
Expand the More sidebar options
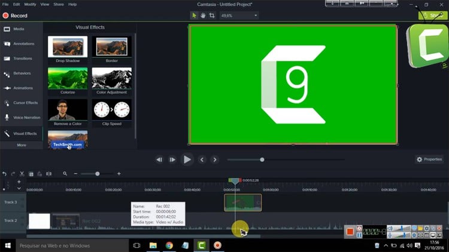click(x=21, y=145)
